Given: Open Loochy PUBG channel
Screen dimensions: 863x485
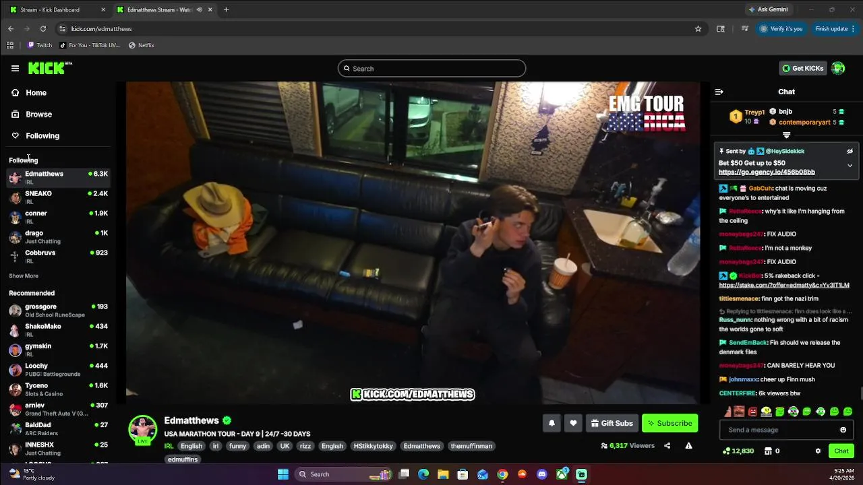Looking at the screenshot, I should pyautogui.click(x=58, y=369).
